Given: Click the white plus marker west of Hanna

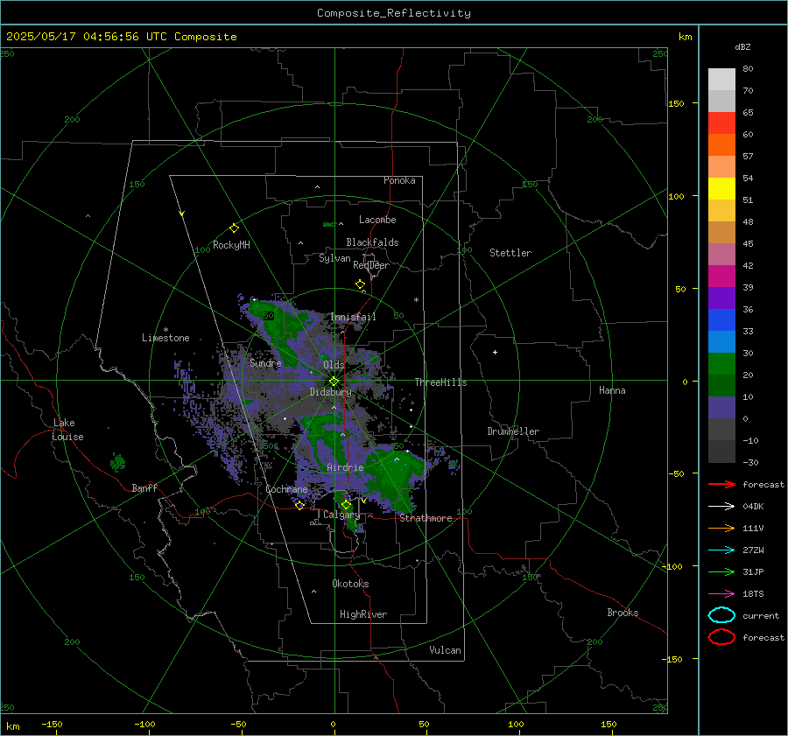Looking at the screenshot, I should tap(495, 352).
